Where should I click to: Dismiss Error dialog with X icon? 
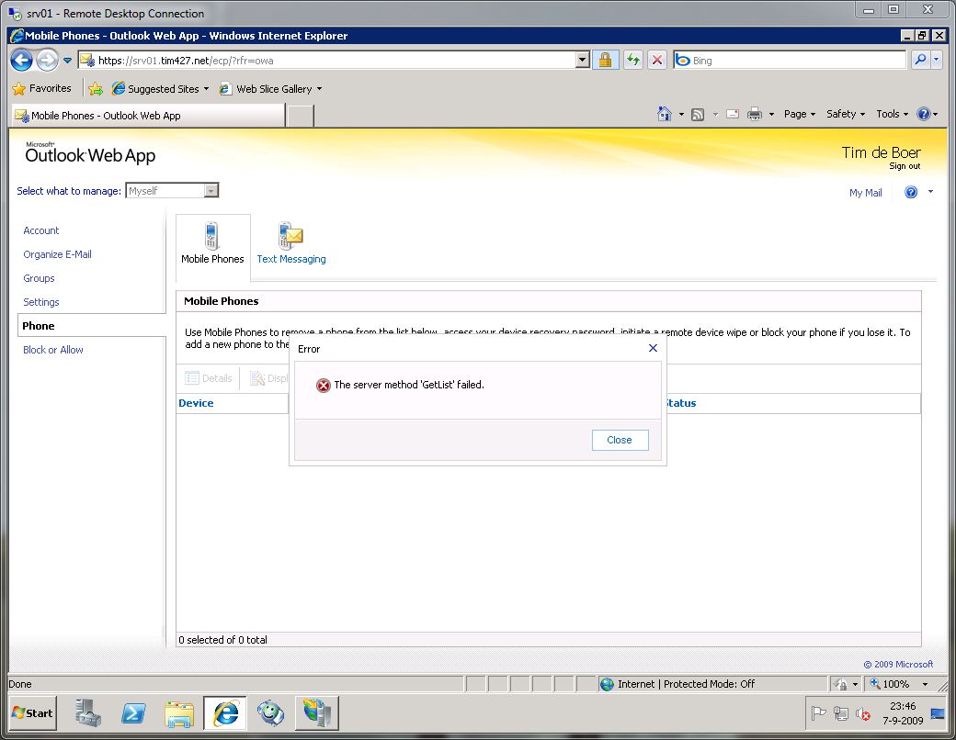coord(653,348)
